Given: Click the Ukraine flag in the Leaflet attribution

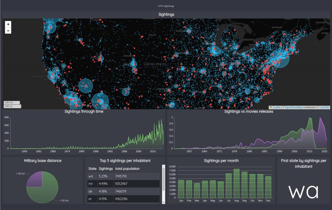Looking at the screenshot, I should point(271,107).
